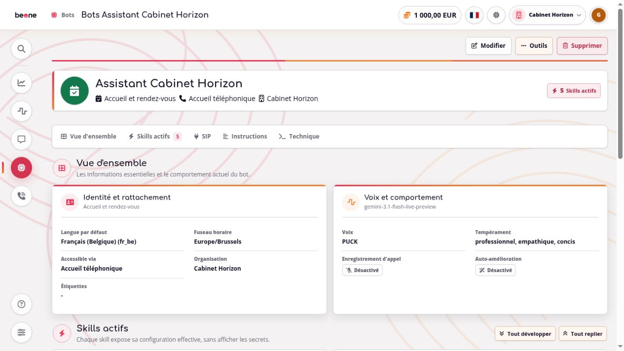Click the Vue d'ensemble section grid icon
The height and width of the screenshot is (351, 624).
tap(62, 168)
